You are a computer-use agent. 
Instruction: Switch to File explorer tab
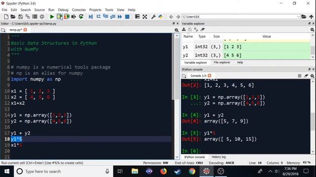point(222,62)
